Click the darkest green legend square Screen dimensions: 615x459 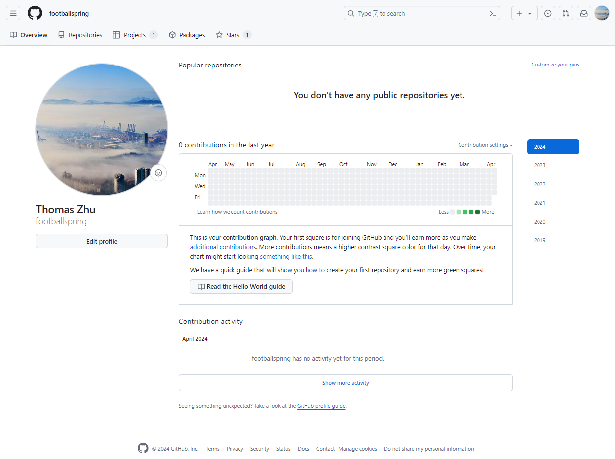[x=476, y=212]
